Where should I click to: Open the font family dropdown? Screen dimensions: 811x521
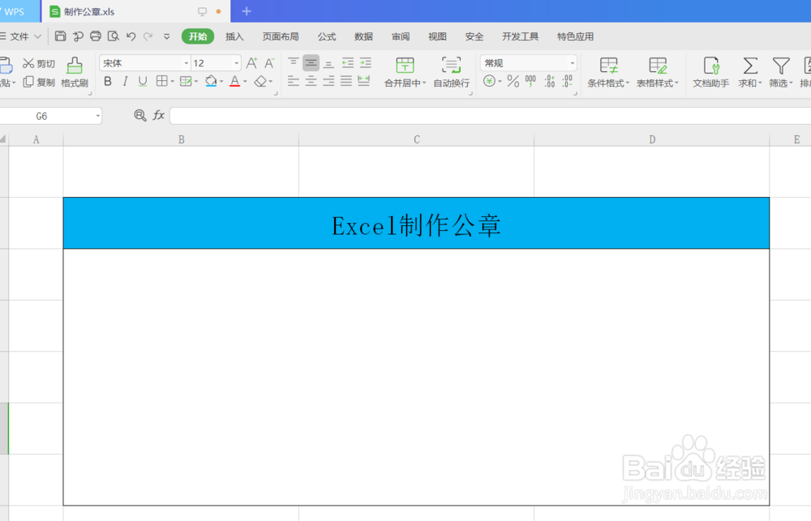[186, 62]
